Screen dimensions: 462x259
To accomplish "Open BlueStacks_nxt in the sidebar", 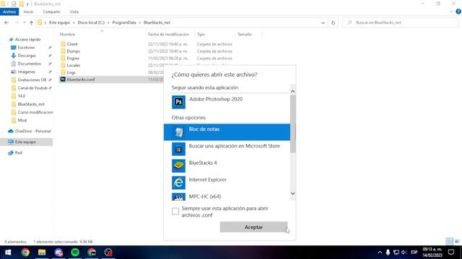I will pyautogui.click(x=31, y=104).
